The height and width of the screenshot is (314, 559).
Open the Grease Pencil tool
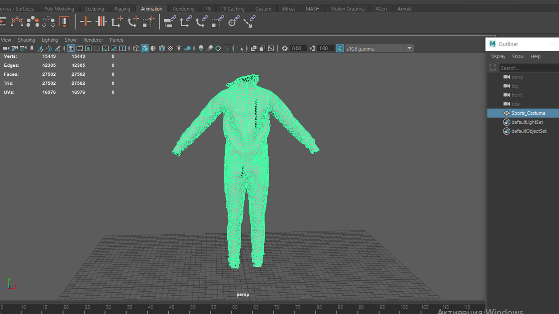click(57, 48)
